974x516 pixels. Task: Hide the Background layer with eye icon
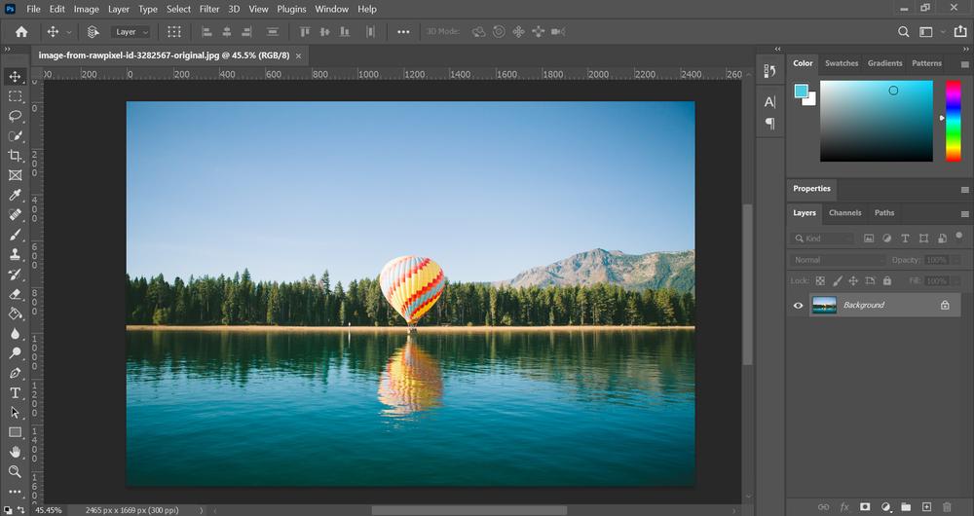[799, 306]
